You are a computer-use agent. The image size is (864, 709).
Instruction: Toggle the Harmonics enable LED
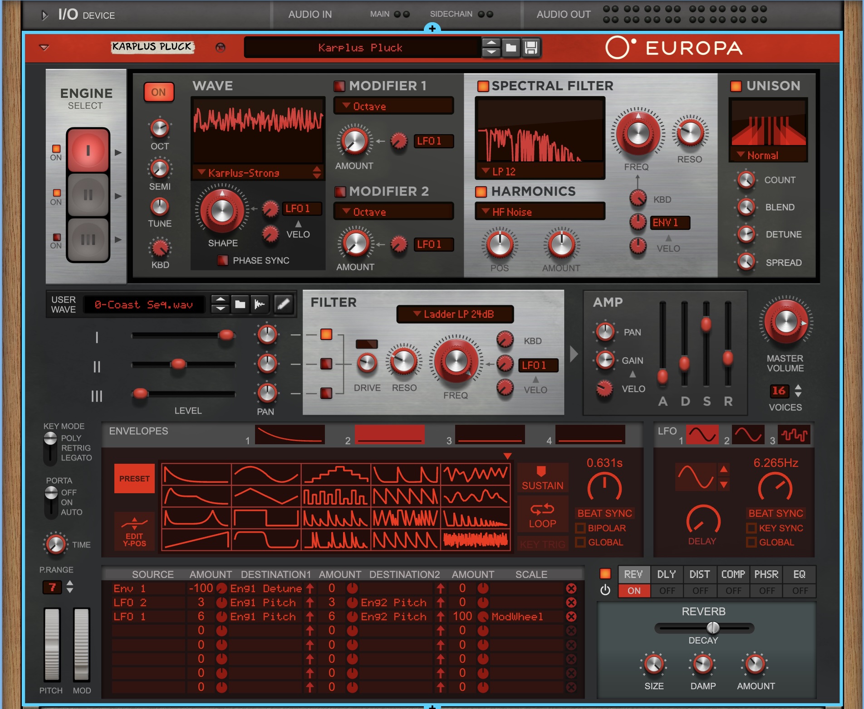(x=481, y=191)
